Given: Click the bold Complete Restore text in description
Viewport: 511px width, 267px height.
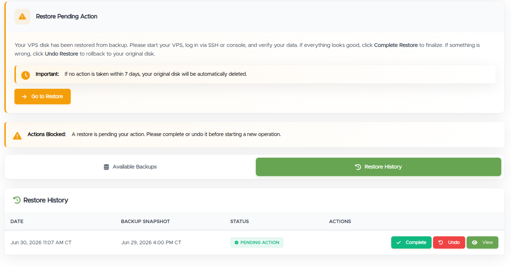Looking at the screenshot, I should click(396, 45).
